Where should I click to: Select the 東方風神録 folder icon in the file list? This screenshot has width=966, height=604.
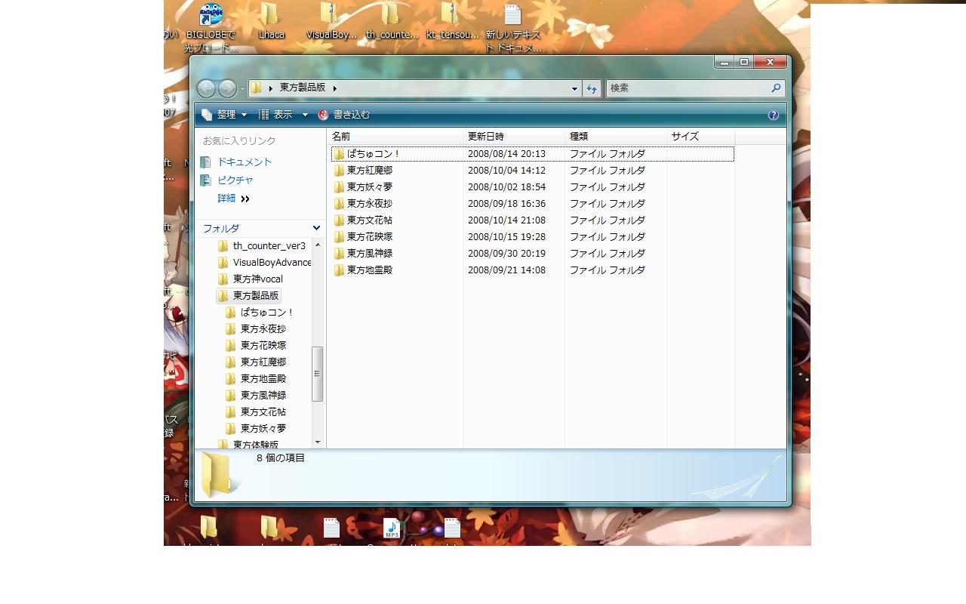pyautogui.click(x=339, y=254)
